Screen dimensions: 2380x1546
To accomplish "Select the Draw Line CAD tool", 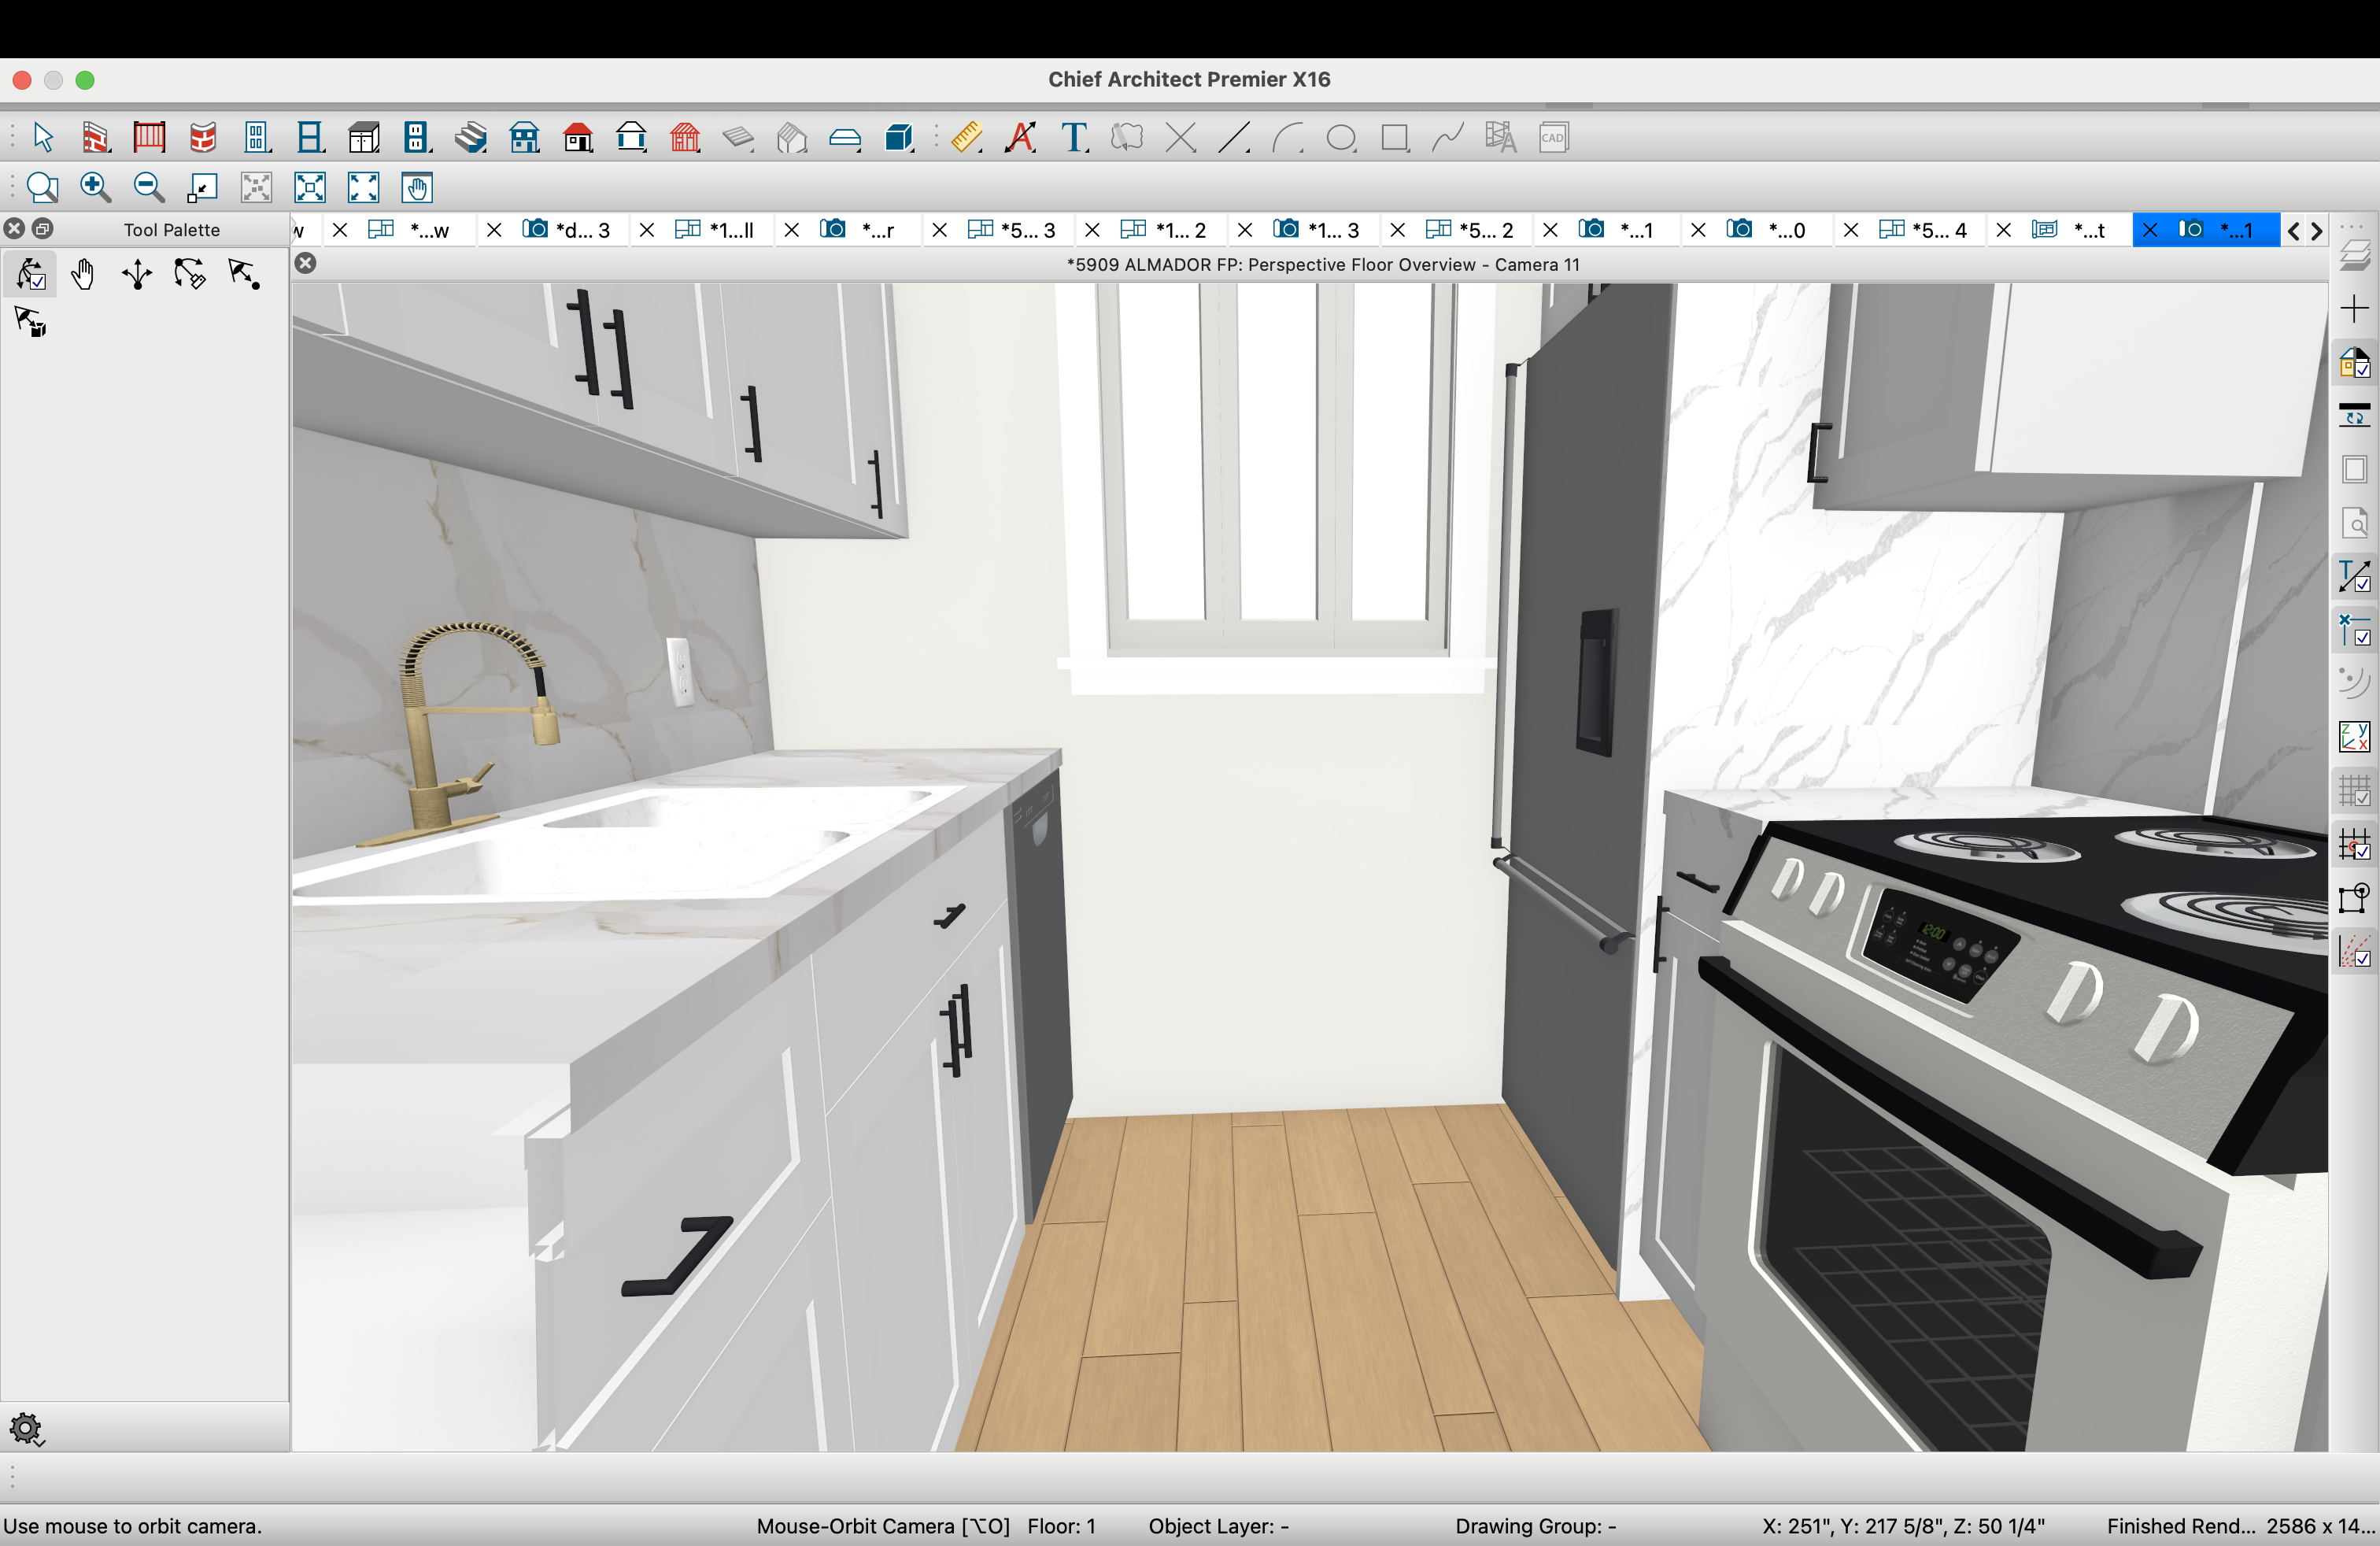I will click(x=1234, y=137).
